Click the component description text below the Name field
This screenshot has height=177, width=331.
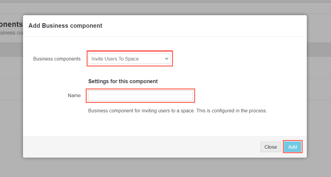coord(177,111)
